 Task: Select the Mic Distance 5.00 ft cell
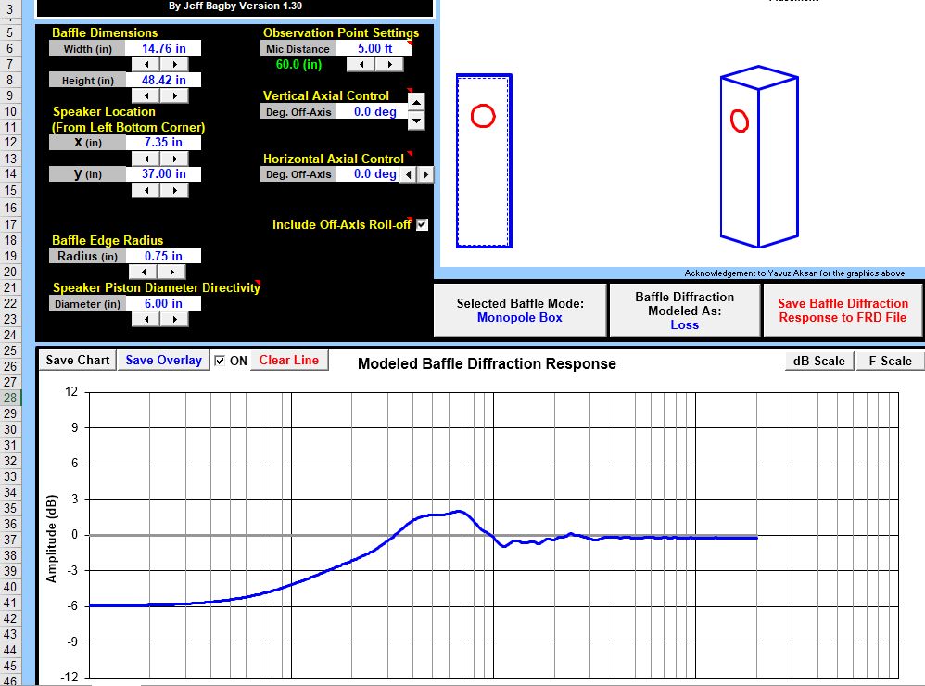[374, 48]
